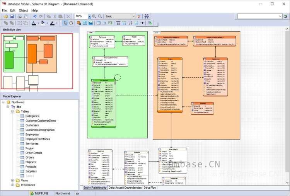Viewport: 290px width, 196px height.
Task: Click the Bird's Eye View thumbnail
Action: click(37, 61)
